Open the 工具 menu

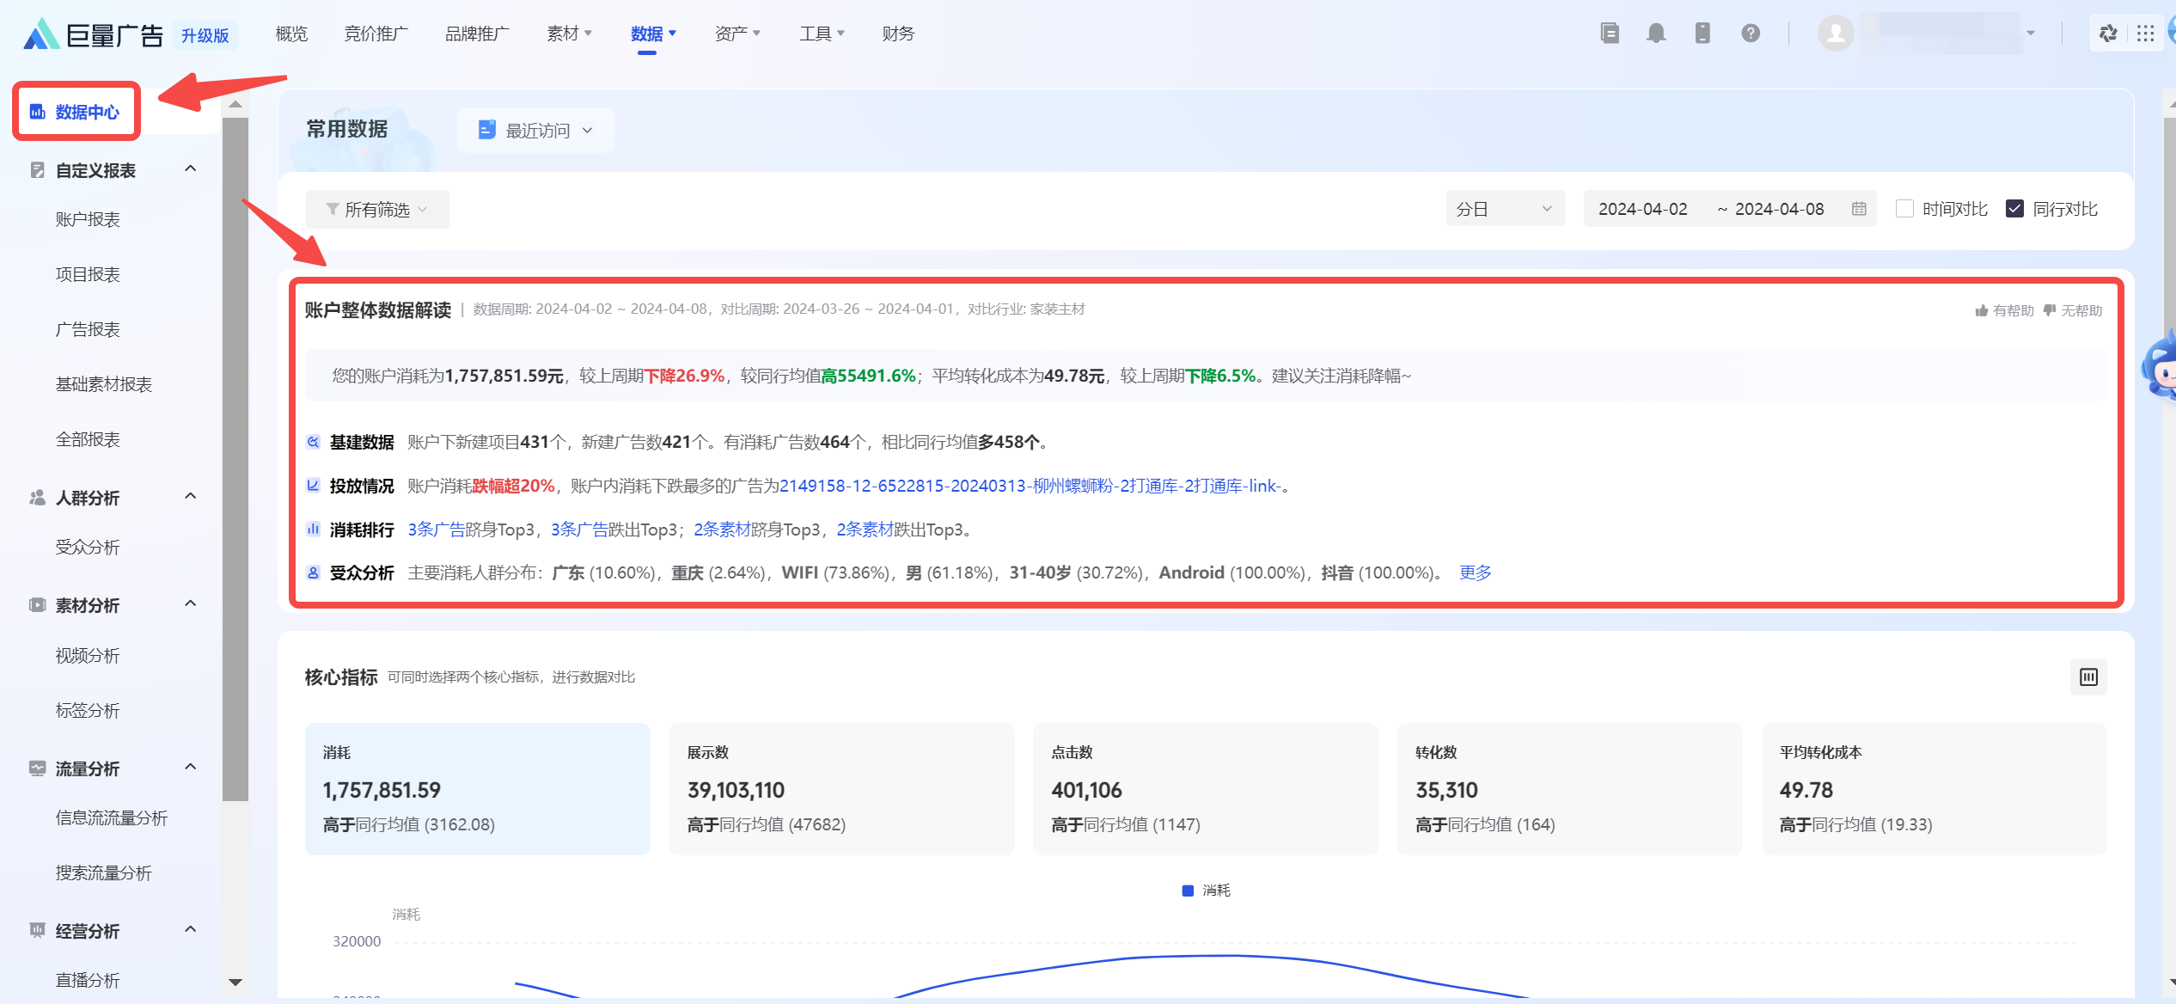[822, 34]
